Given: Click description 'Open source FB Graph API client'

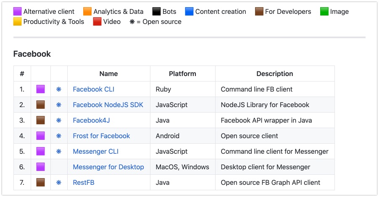Looking at the screenshot, I should (x=271, y=182).
